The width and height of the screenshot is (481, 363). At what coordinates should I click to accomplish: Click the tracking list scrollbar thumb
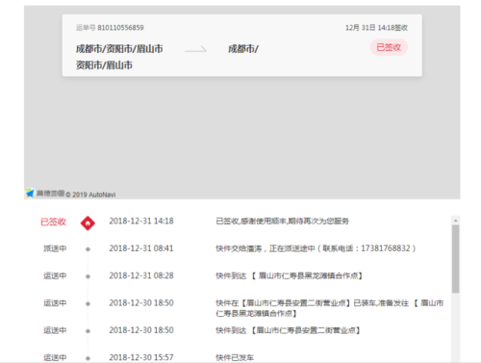[x=455, y=259]
